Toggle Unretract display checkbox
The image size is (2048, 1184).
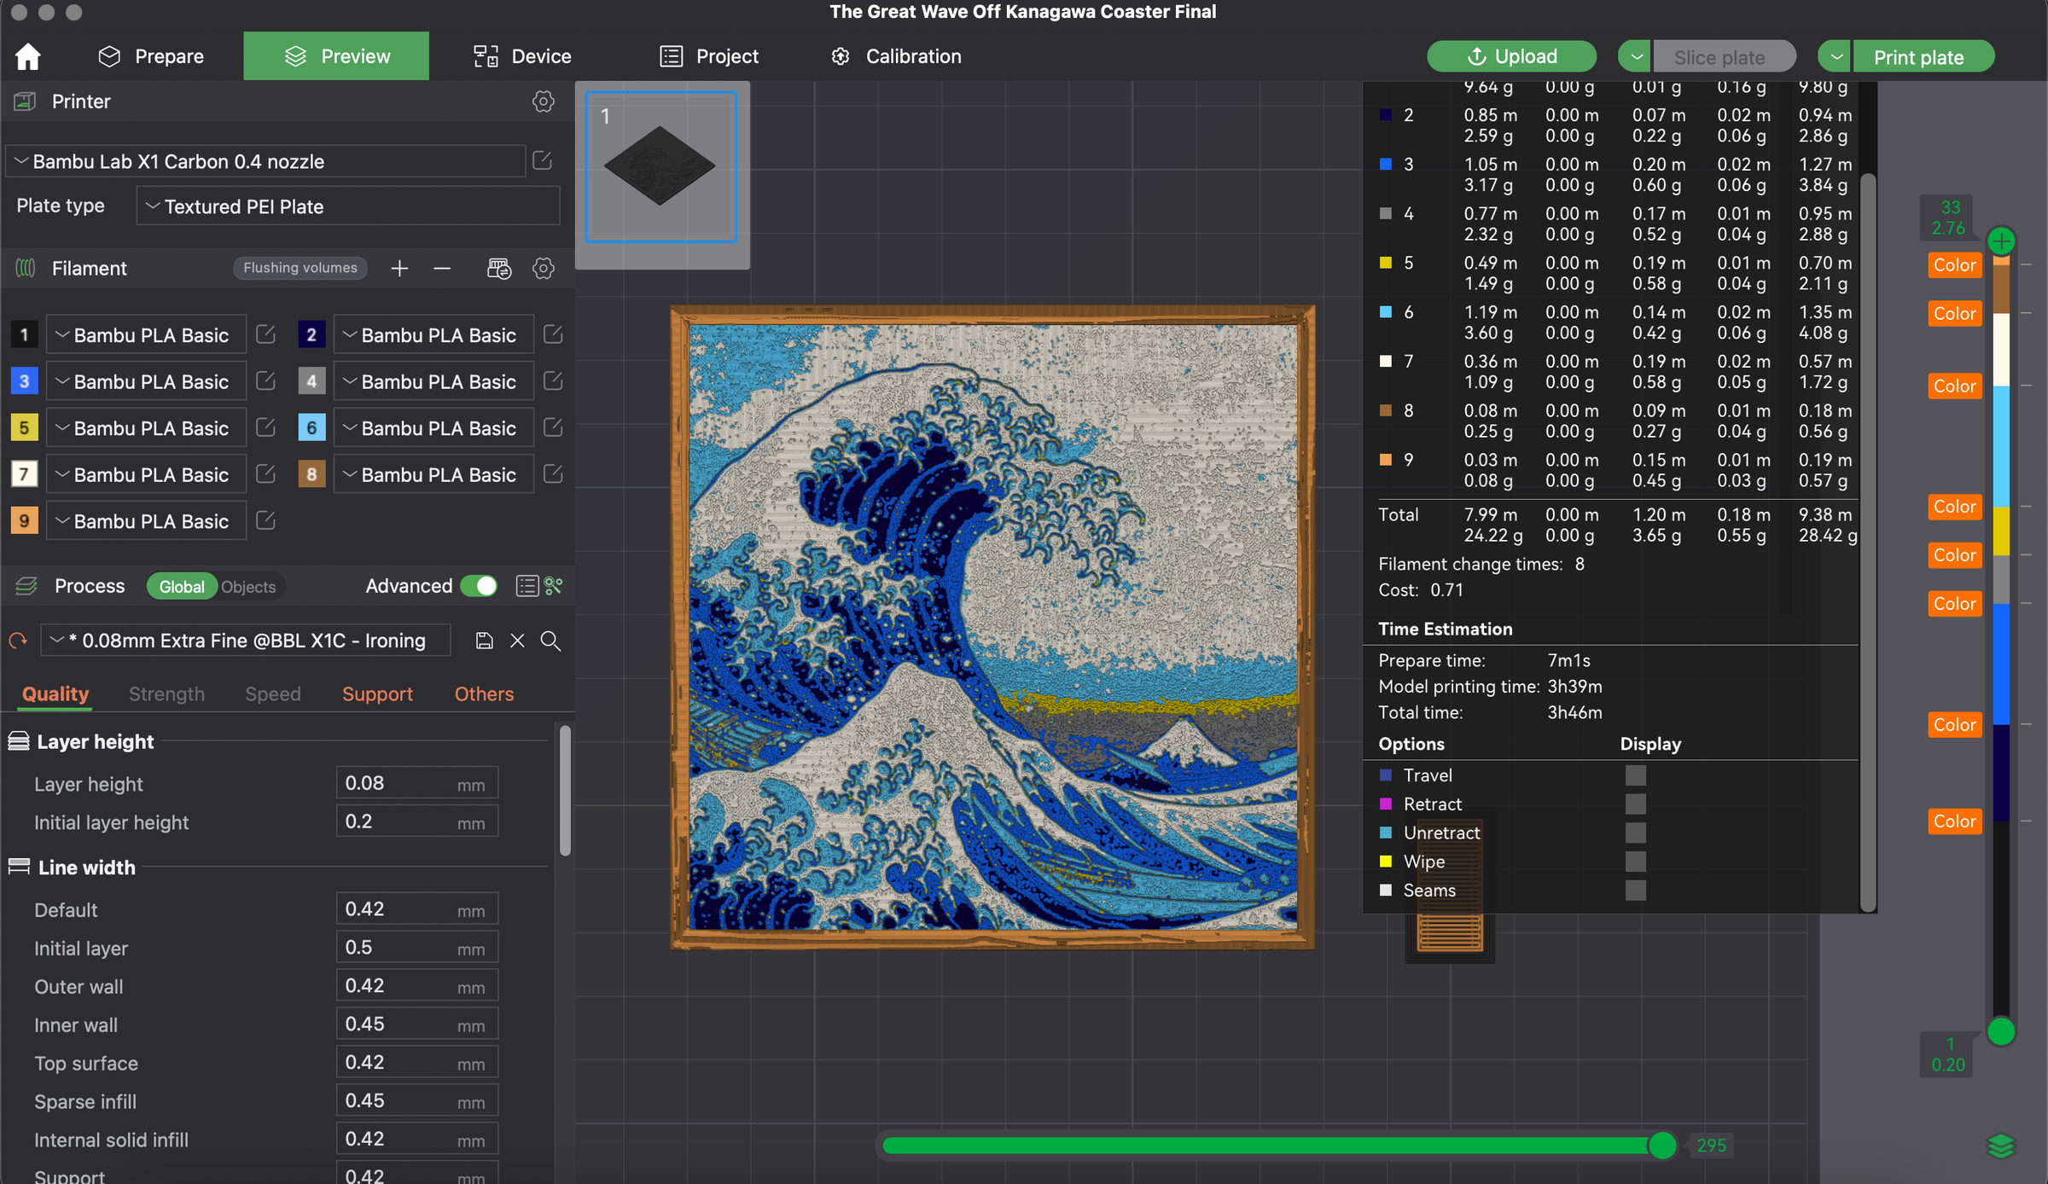pos(1635,833)
